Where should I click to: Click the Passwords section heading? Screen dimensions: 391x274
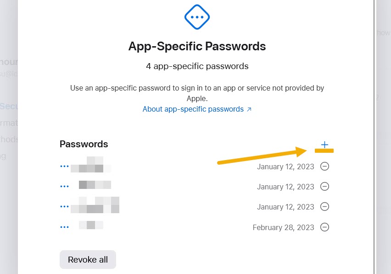pyautogui.click(x=84, y=144)
